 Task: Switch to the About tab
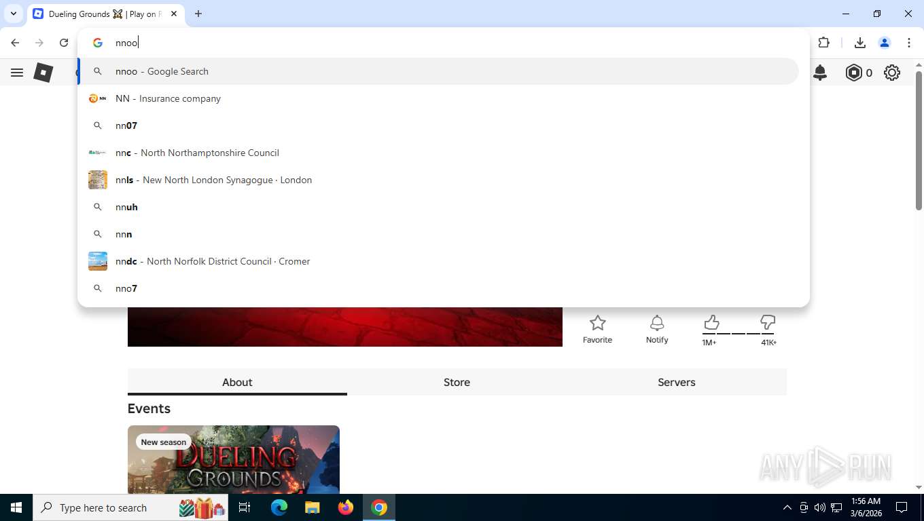coord(237,382)
